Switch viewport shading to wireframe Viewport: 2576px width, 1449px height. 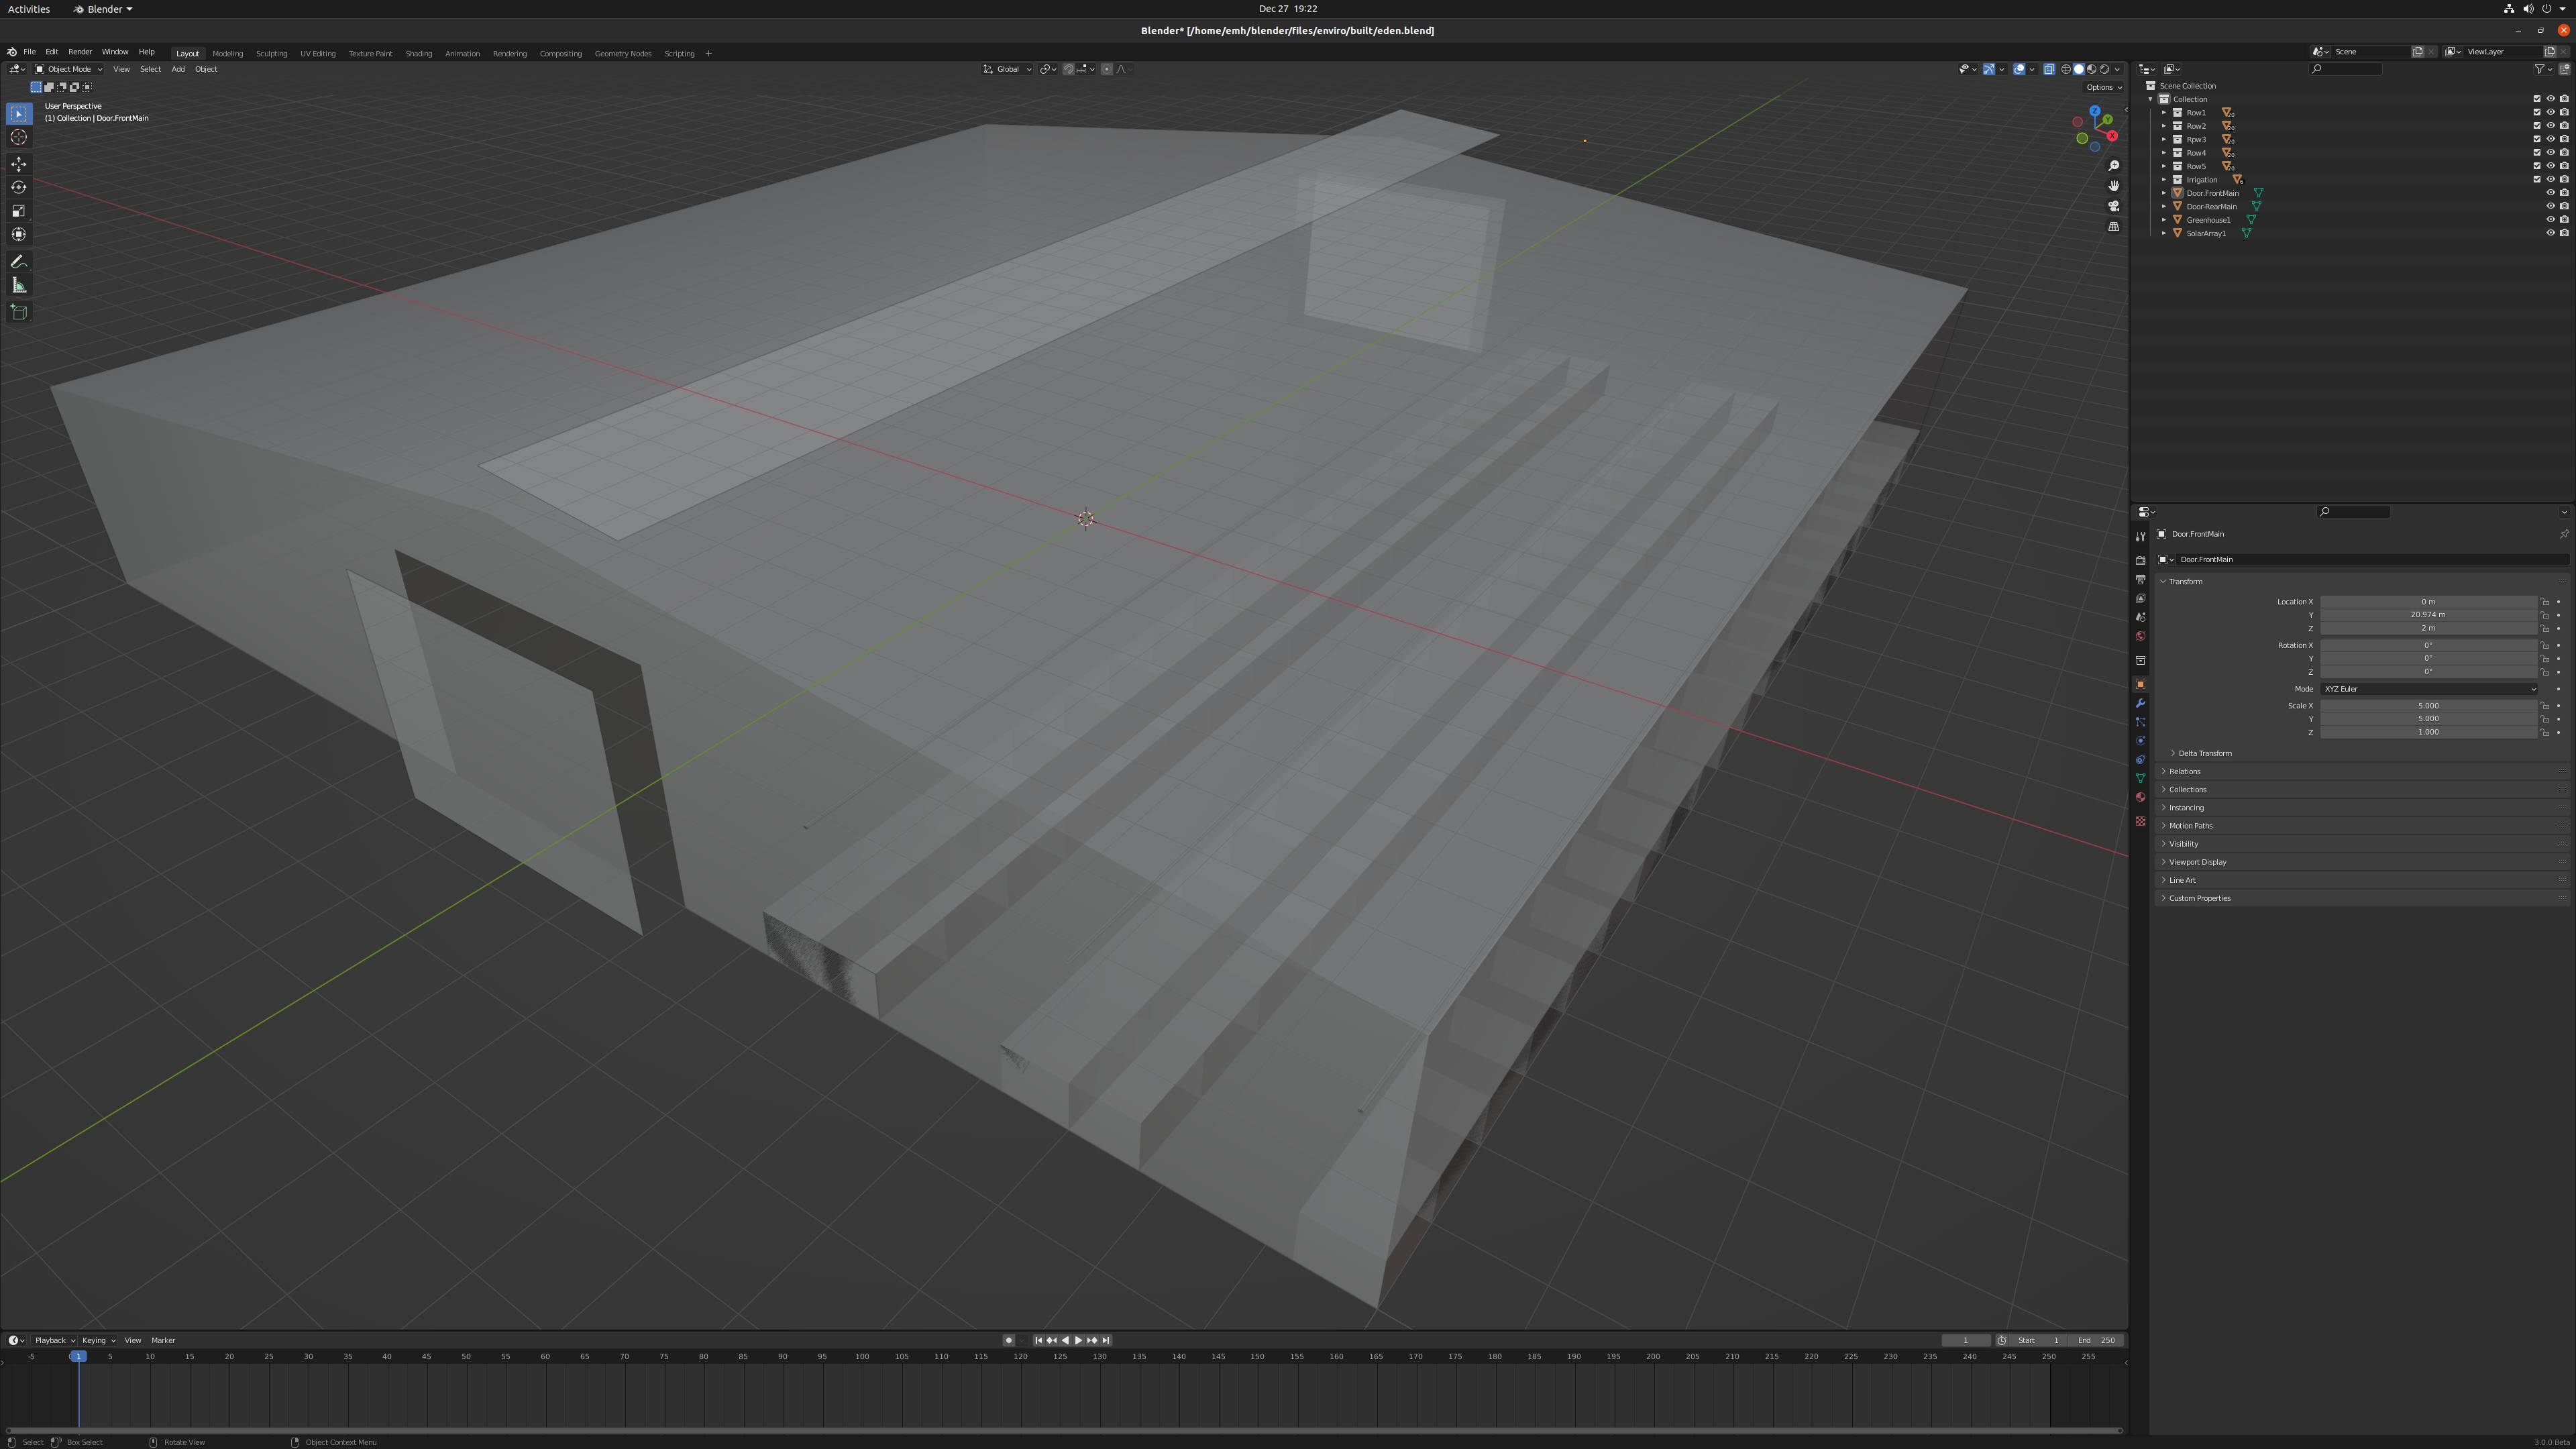pos(2066,69)
